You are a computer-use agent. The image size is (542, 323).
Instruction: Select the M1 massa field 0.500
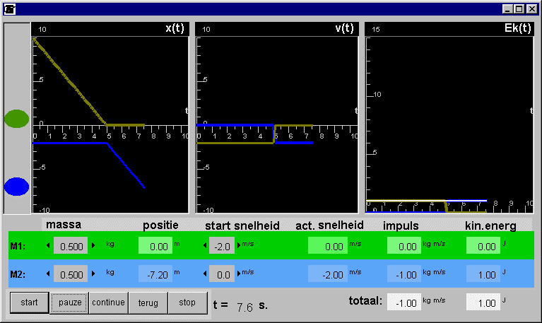point(71,245)
